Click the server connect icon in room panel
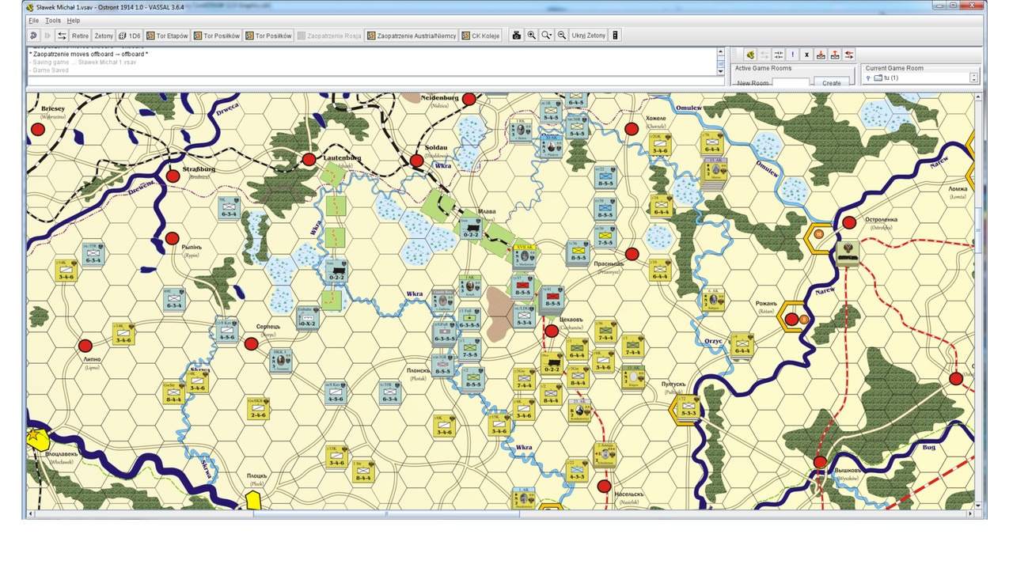The image size is (1013, 568). 750,55
